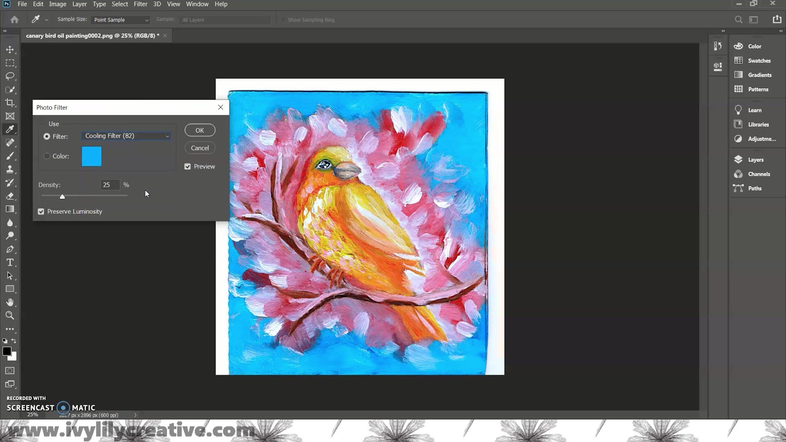Open the workspace switcher icon
786x442 pixels.
(754, 20)
